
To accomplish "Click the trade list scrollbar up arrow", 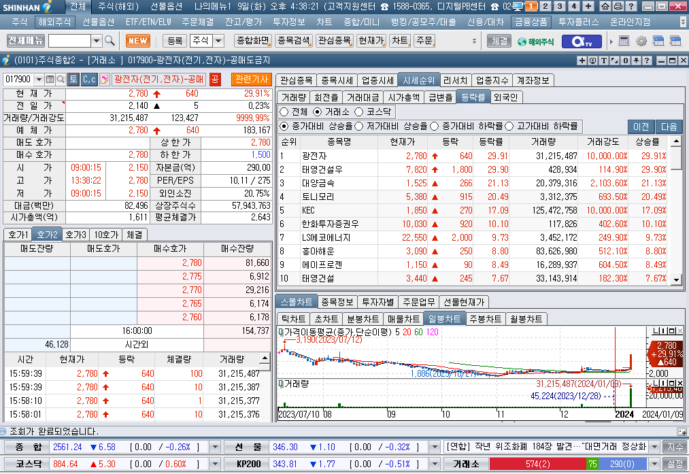I will pyautogui.click(x=265, y=358).
